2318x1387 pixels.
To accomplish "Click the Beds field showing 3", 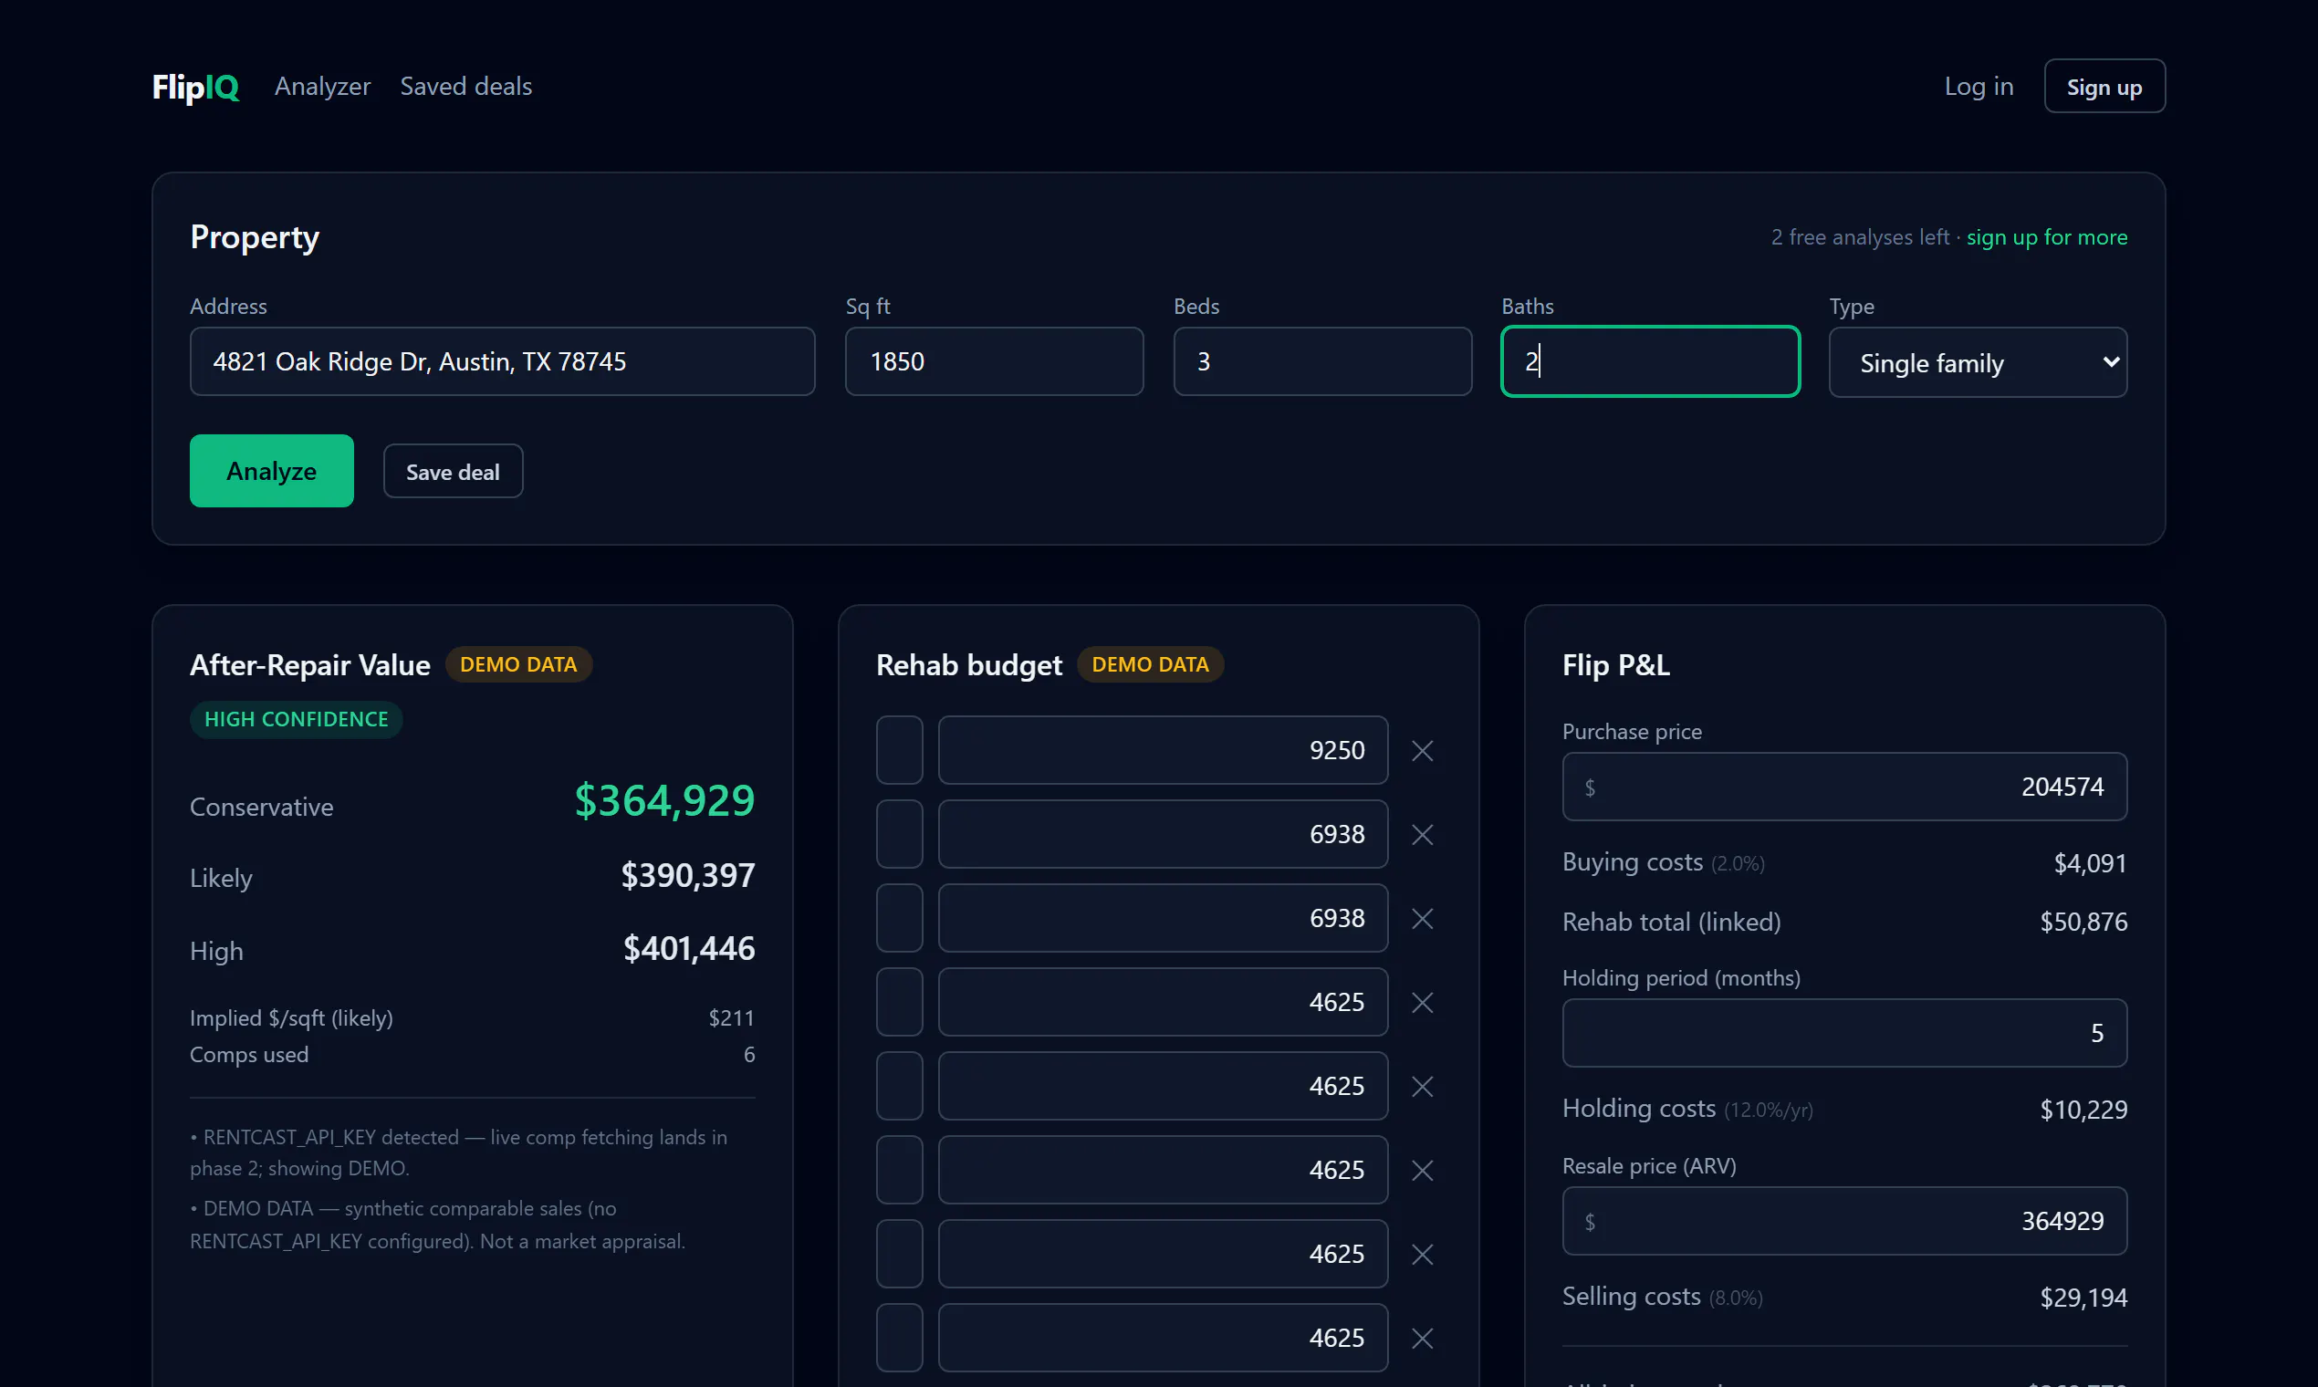I will point(1321,361).
